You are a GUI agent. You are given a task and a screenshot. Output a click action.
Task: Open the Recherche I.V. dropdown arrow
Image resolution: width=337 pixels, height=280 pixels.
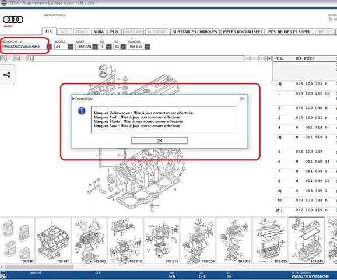point(50,47)
